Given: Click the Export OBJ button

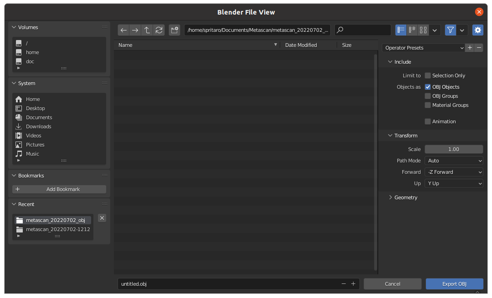Looking at the screenshot, I should (454, 284).
